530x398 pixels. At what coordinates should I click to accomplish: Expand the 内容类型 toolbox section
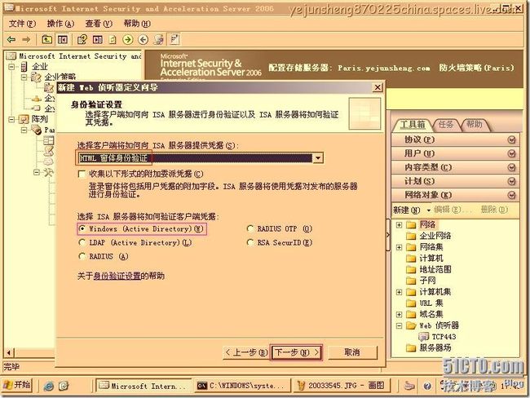[512, 167]
